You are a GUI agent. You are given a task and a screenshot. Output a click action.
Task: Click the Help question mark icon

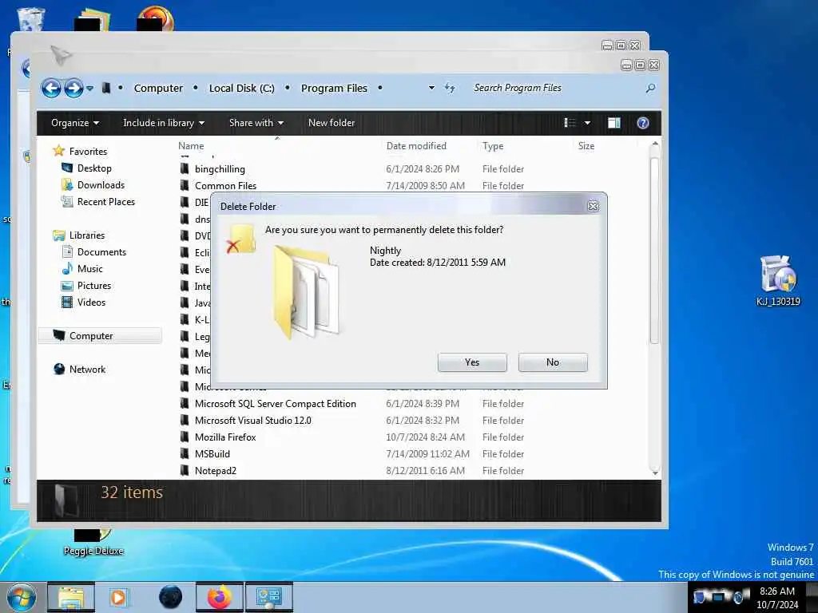pyautogui.click(x=643, y=123)
